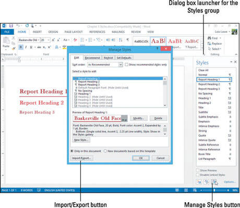The height and width of the screenshot is (208, 240).
Task: Select New documents based on this template
Action: pyautogui.click(x=105, y=151)
